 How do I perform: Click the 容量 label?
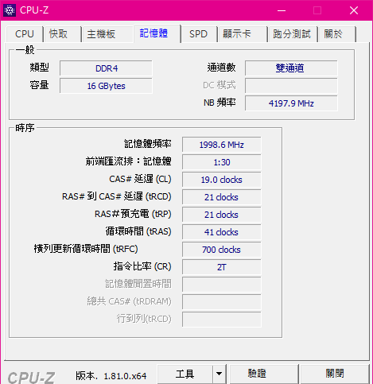coord(39,85)
